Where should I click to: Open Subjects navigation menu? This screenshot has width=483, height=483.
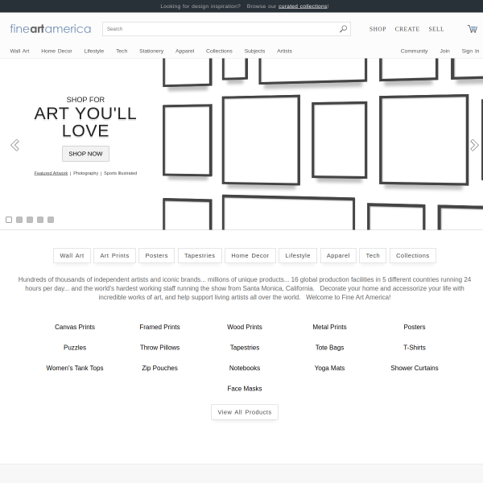click(254, 52)
